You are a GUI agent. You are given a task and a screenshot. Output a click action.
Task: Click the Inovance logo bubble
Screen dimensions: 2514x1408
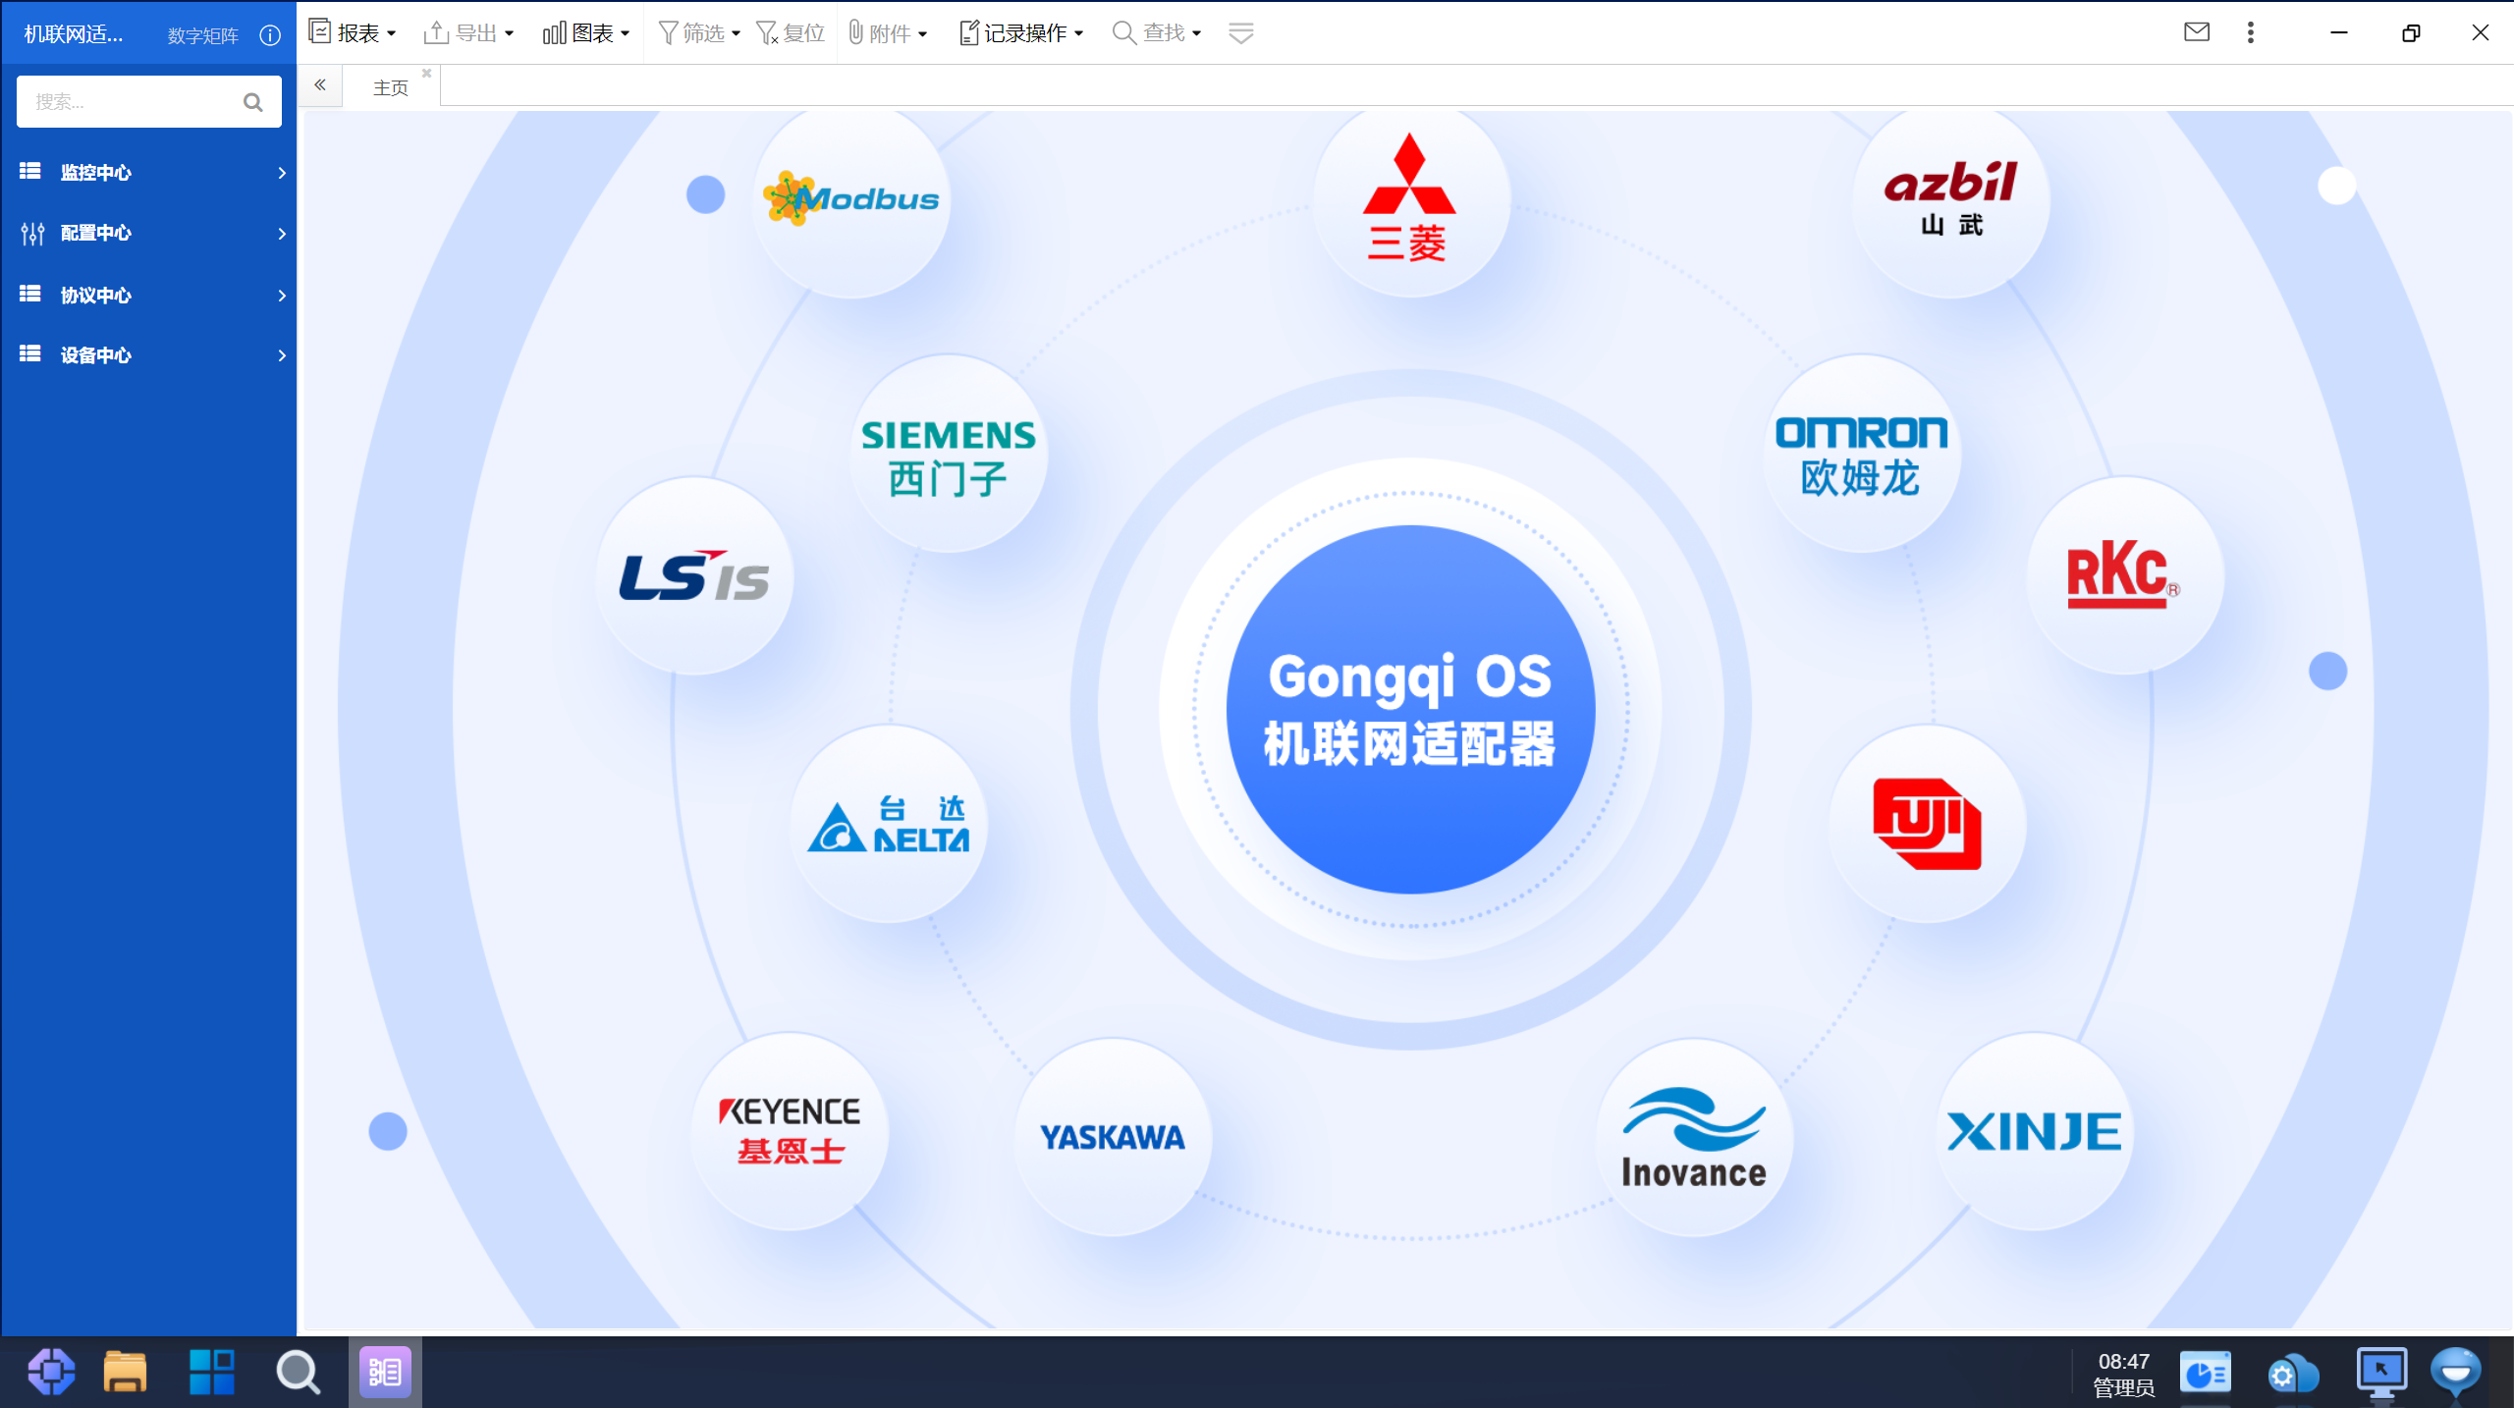1694,1137
